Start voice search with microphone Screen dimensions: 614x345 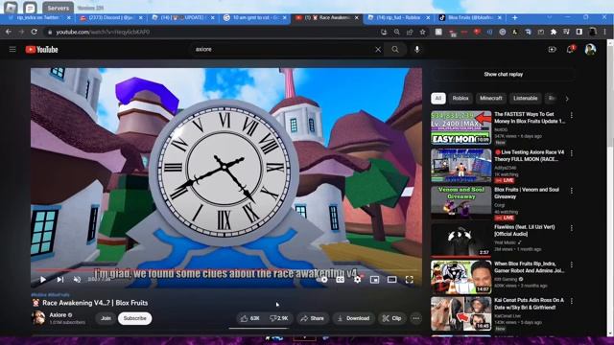click(x=417, y=49)
